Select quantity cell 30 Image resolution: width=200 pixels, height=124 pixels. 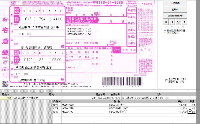coord(192,112)
